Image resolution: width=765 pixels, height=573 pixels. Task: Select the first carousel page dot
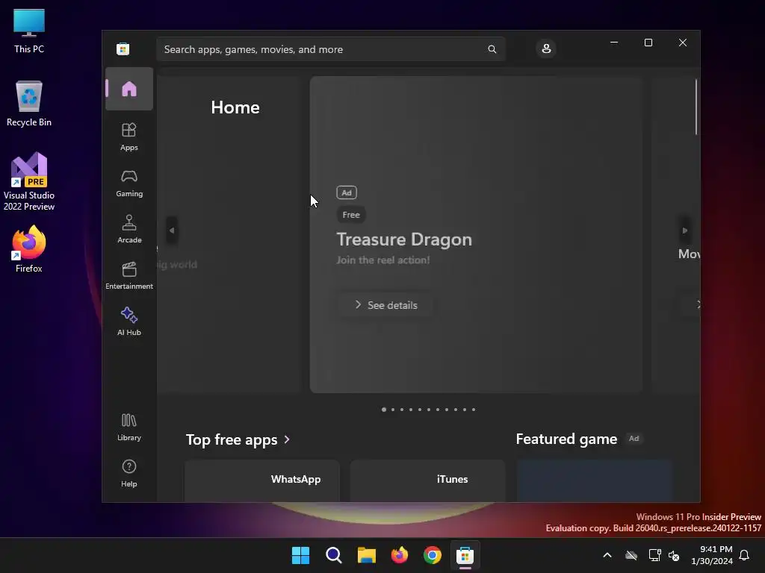pyautogui.click(x=384, y=410)
